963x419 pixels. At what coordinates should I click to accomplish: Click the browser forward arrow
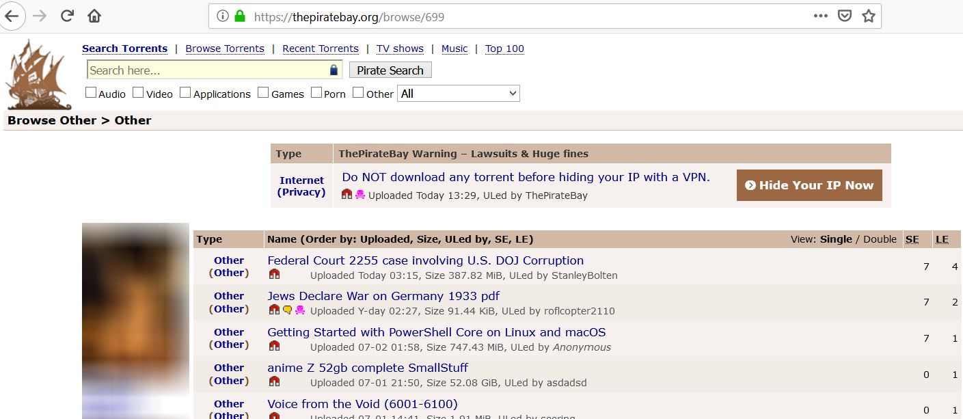[40, 16]
